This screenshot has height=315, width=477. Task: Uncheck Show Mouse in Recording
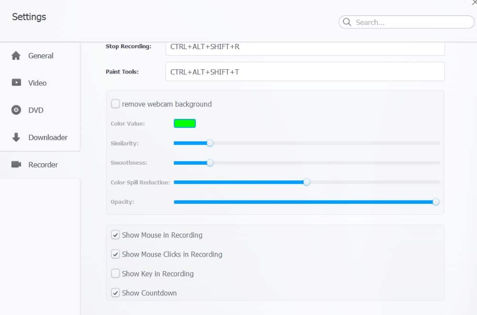[x=115, y=235]
